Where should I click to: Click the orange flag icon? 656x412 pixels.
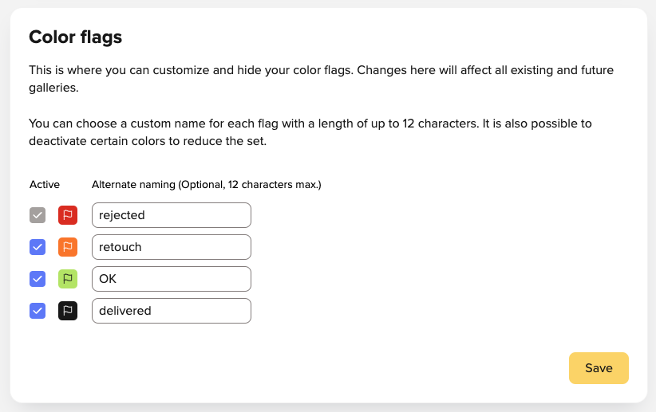pyautogui.click(x=68, y=247)
